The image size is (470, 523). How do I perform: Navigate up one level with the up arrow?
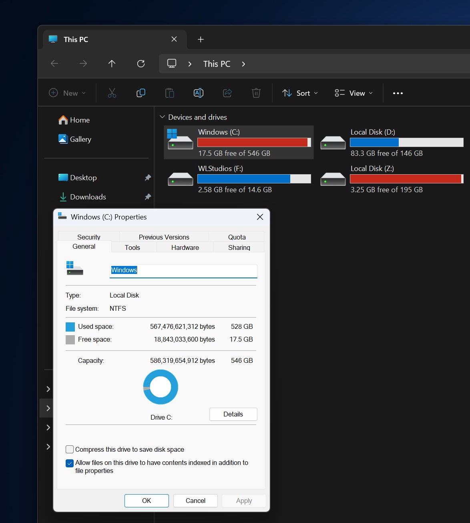click(x=112, y=64)
